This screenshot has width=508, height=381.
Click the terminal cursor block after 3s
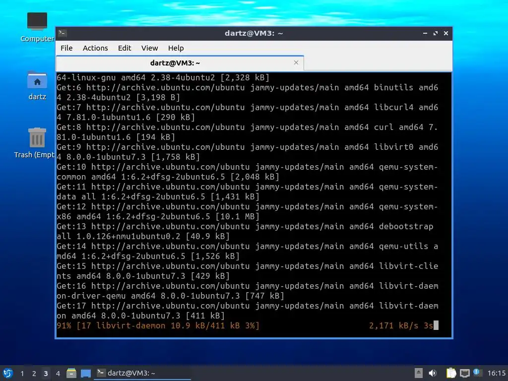click(436, 325)
